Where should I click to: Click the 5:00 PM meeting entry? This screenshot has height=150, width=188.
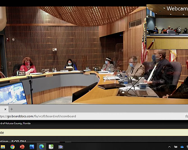[x=13, y=141]
